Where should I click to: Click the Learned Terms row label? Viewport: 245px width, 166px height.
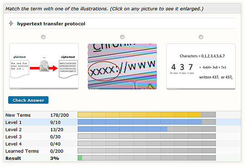22,151
